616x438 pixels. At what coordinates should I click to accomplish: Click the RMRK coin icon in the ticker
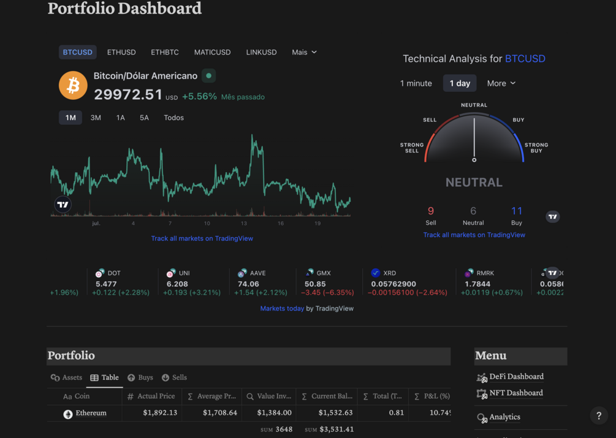pos(469,273)
